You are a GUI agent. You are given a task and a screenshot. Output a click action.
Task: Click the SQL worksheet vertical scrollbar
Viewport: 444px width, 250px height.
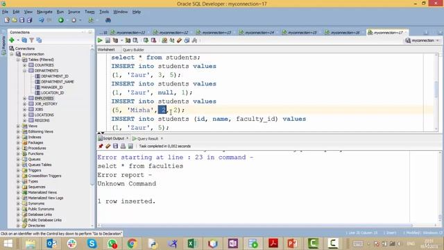[436, 89]
